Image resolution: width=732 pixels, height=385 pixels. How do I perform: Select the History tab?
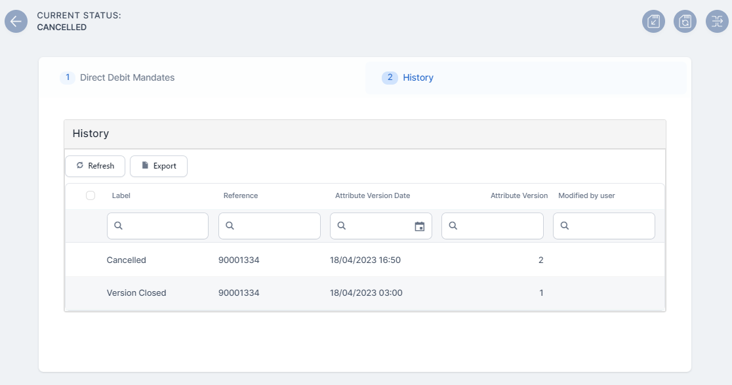(x=418, y=77)
